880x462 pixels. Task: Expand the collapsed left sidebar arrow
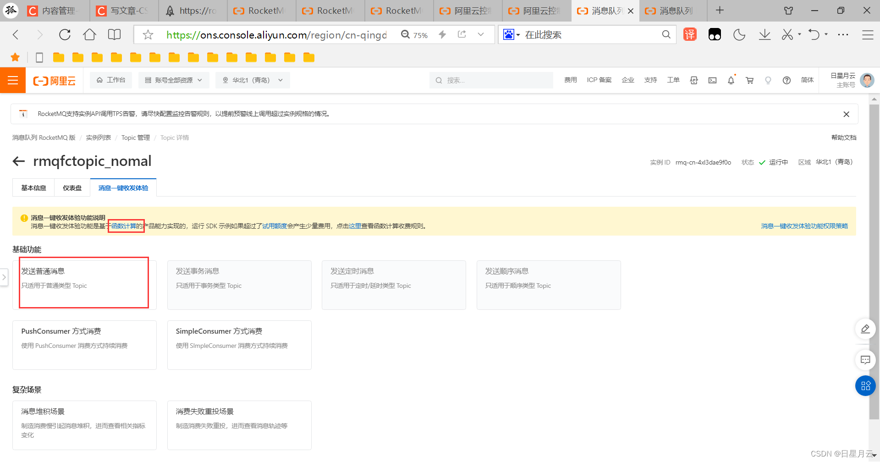point(4,277)
